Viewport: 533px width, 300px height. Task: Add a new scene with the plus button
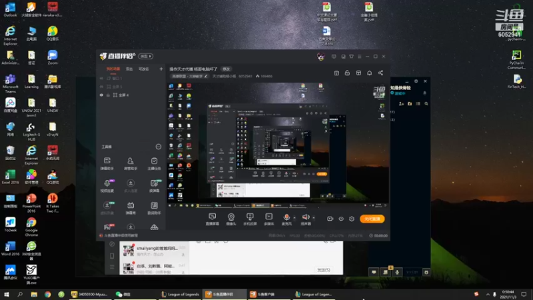[x=161, y=69]
